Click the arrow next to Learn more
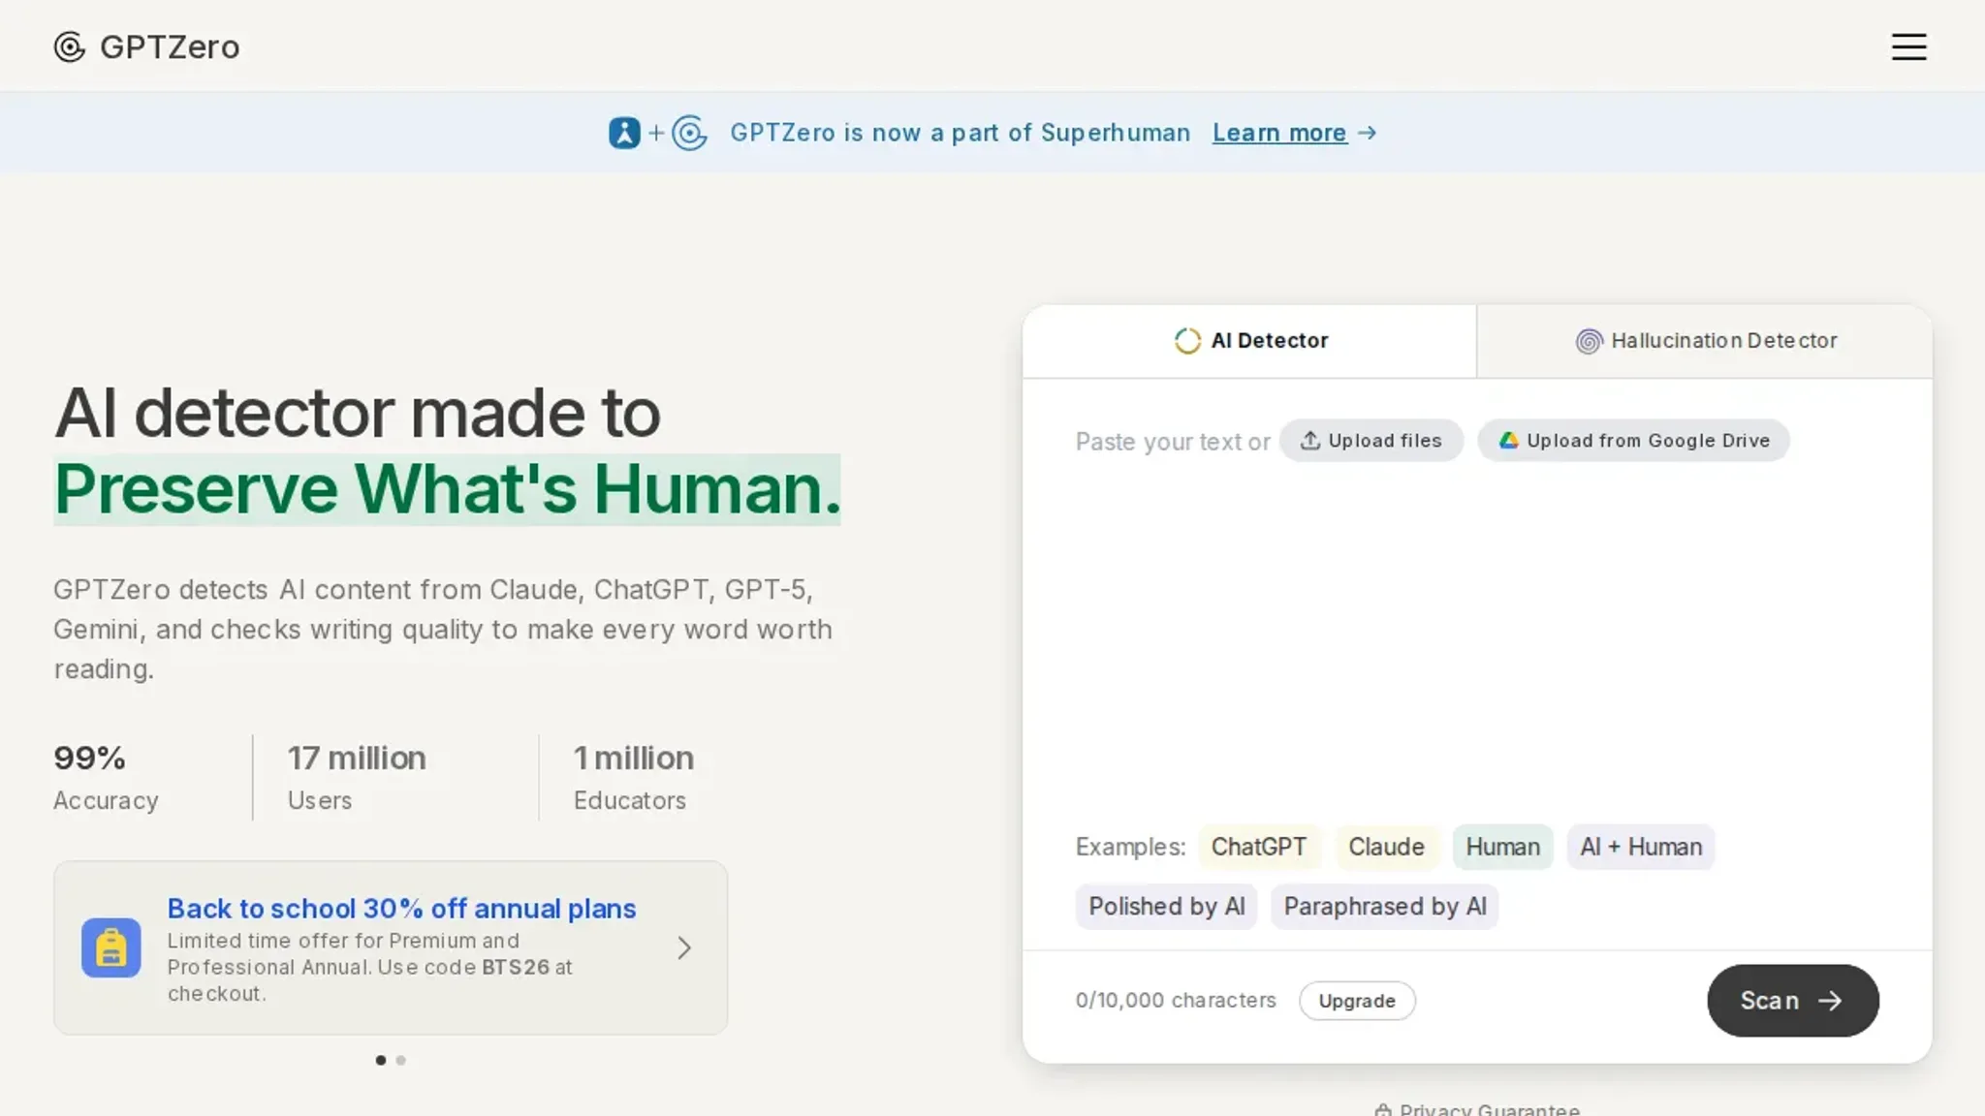The height and width of the screenshot is (1116, 1985). click(x=1367, y=133)
